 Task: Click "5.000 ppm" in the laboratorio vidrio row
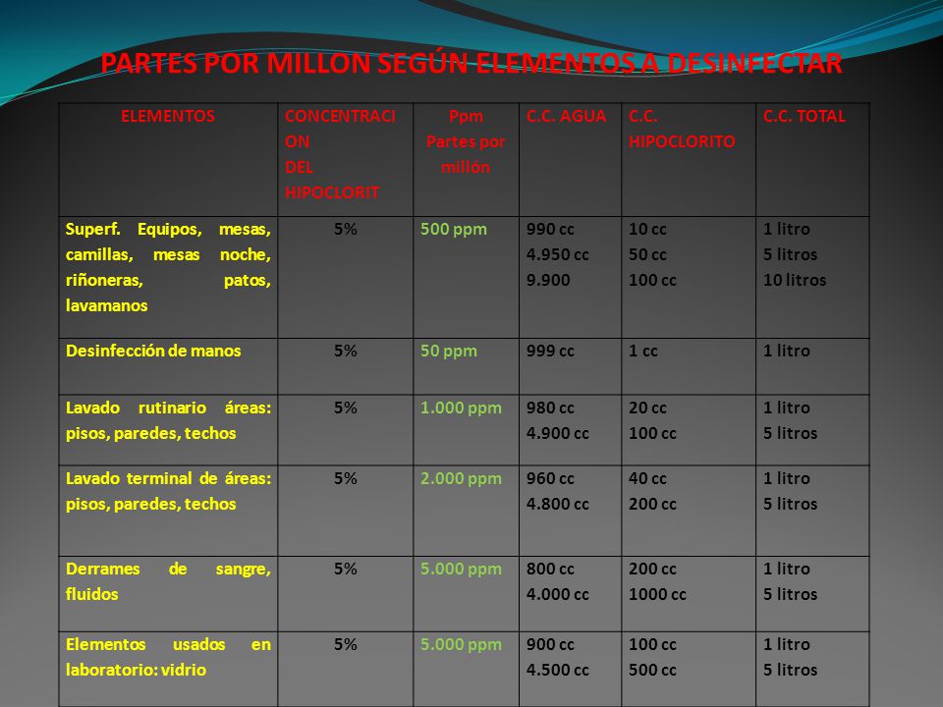461,645
